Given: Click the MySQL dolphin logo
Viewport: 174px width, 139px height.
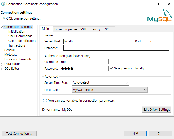Looking at the screenshot, I should 160,16.
